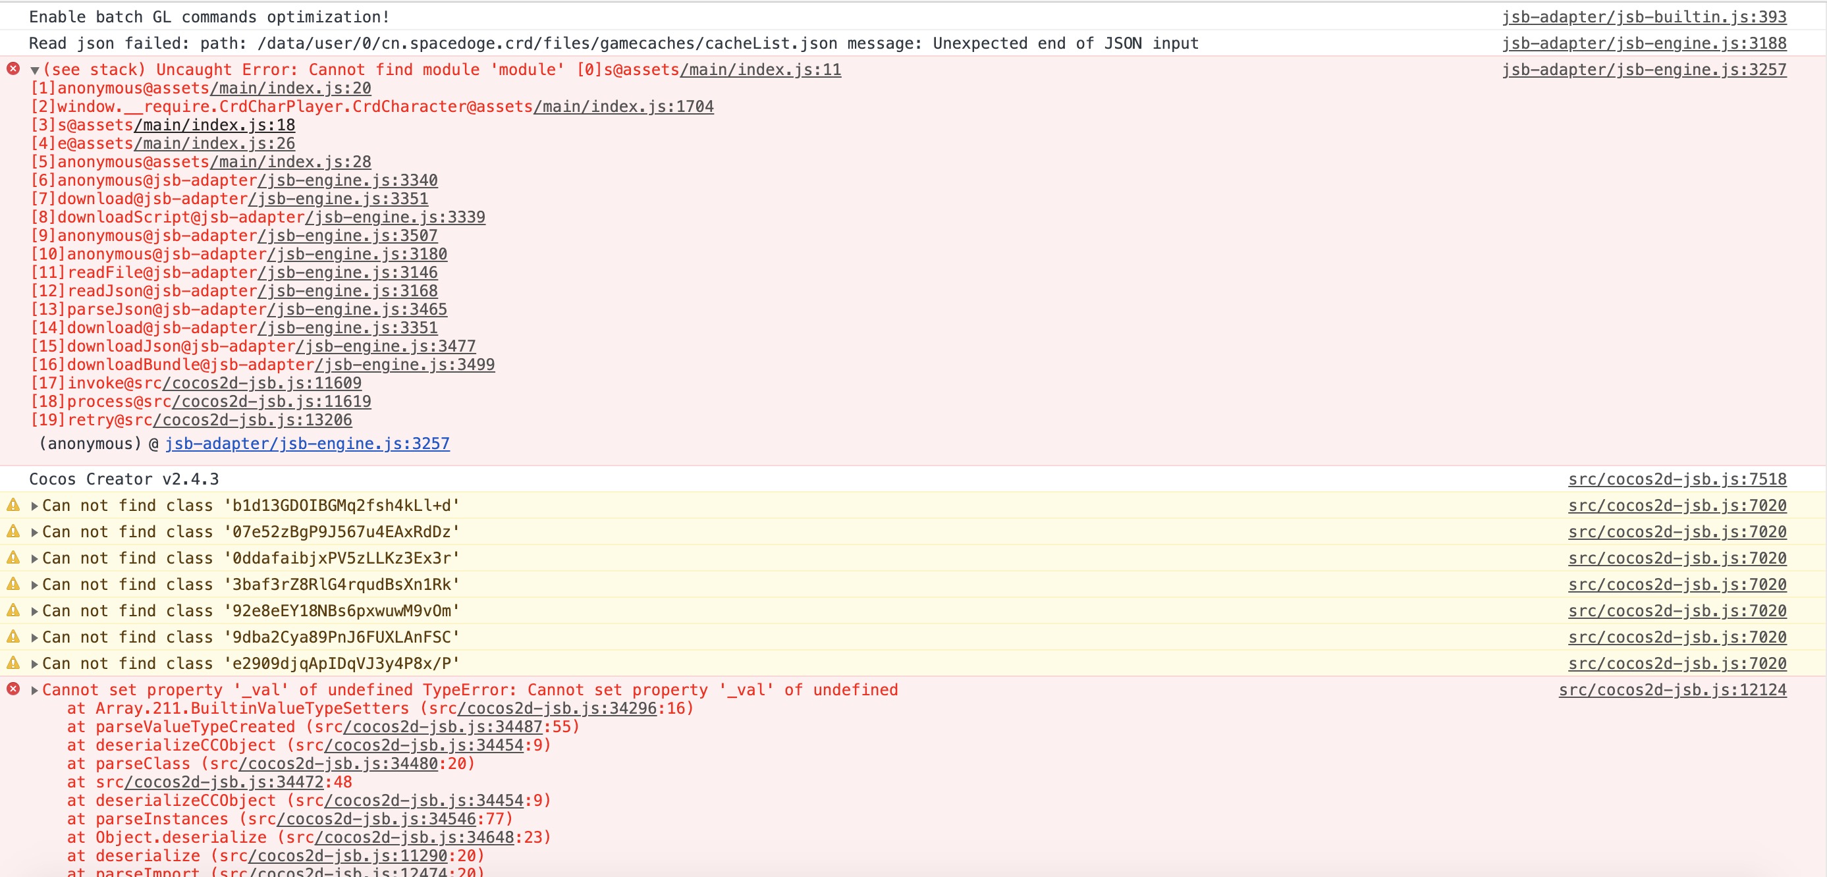Viewport: 1827px width, 877px height.
Task: Open the src/cocos2d-jsb.js:12124 source link
Action: [1672, 689]
